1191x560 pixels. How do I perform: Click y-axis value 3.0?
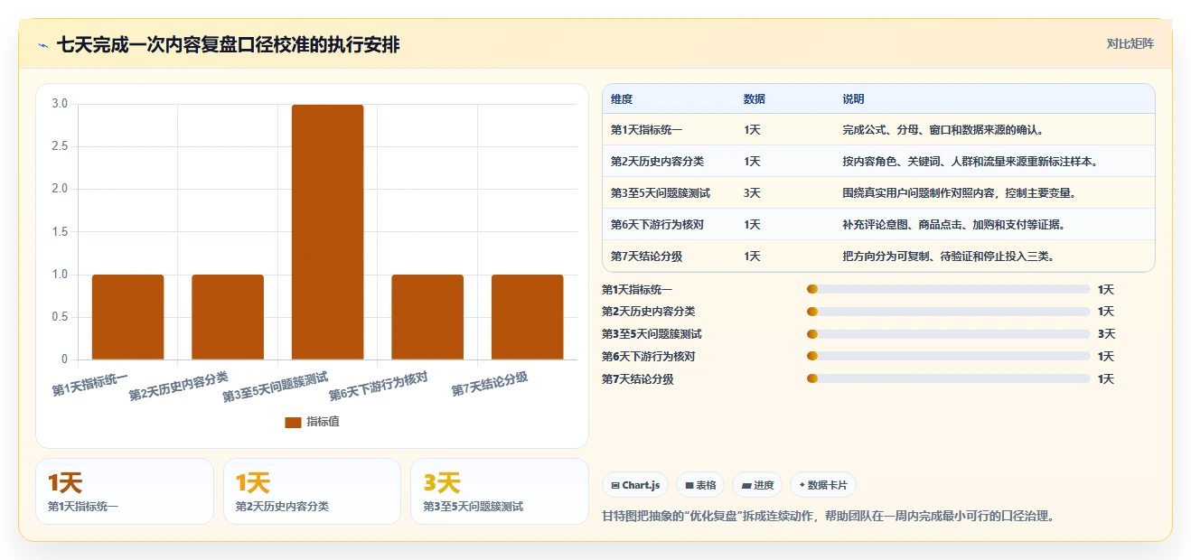(60, 104)
